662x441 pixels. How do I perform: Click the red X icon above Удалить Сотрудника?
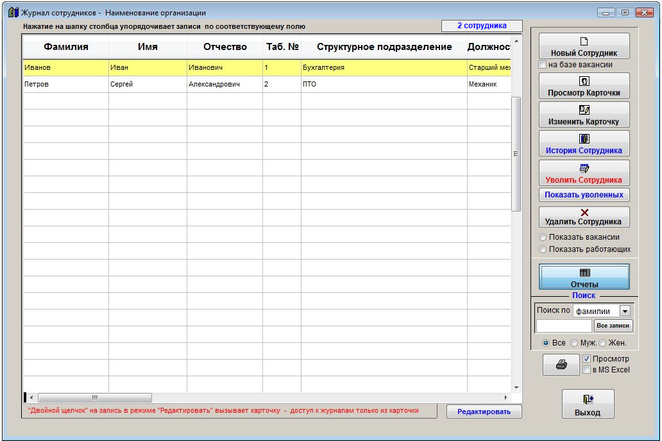click(x=584, y=212)
